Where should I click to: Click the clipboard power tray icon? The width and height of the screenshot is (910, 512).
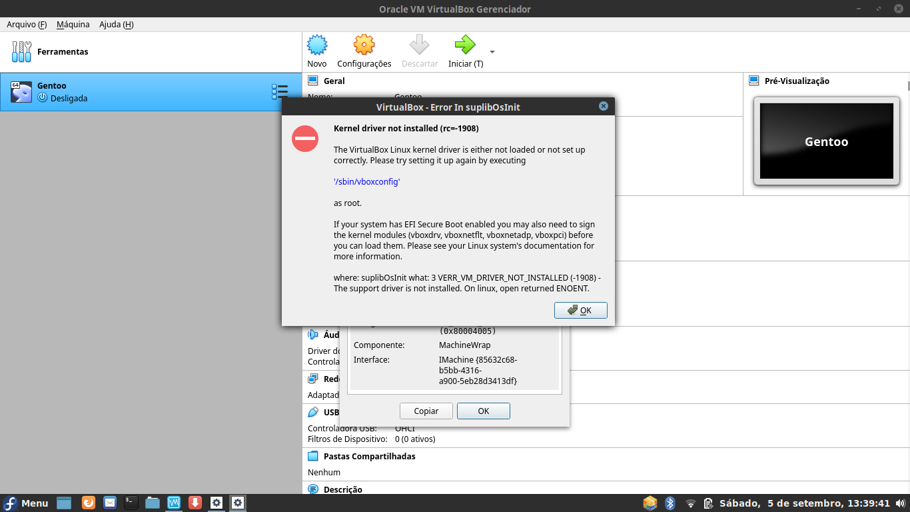click(709, 503)
